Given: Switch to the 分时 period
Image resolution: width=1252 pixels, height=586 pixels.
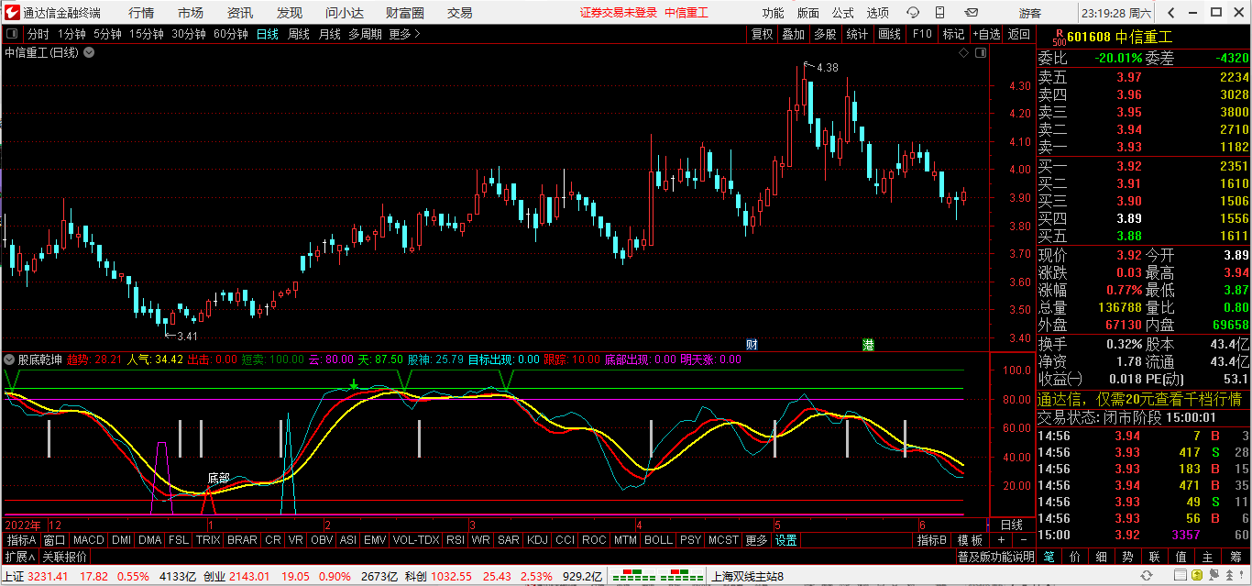Looking at the screenshot, I should (x=38, y=34).
